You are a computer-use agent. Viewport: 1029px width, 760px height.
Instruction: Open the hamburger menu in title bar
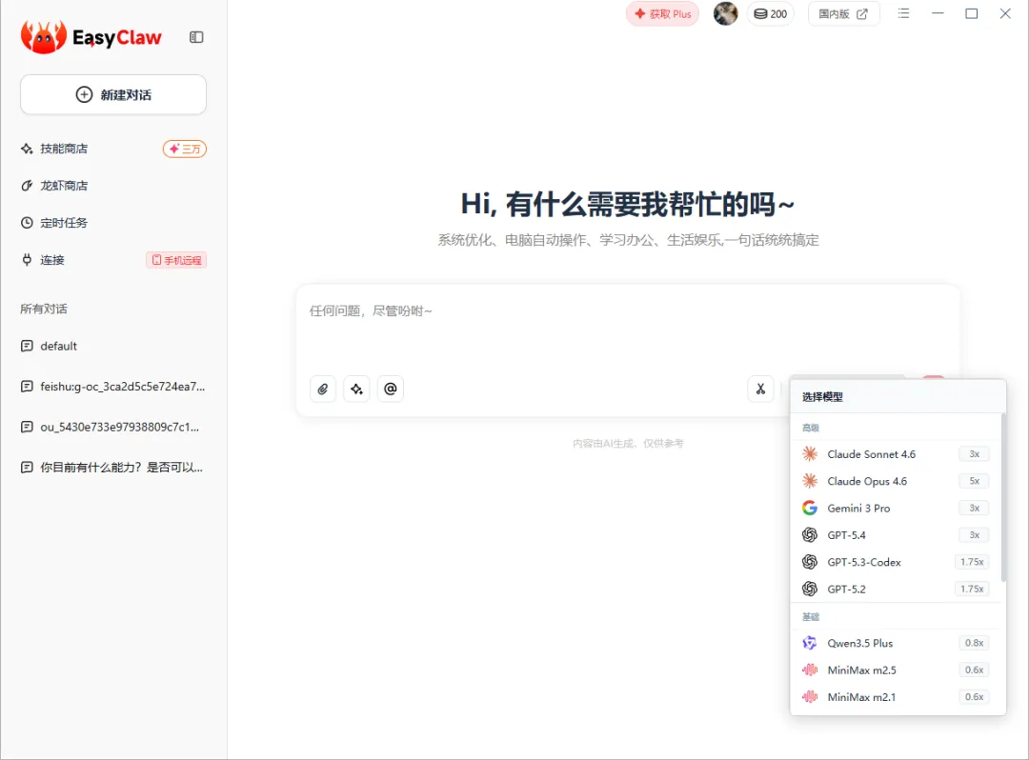pyautogui.click(x=903, y=13)
